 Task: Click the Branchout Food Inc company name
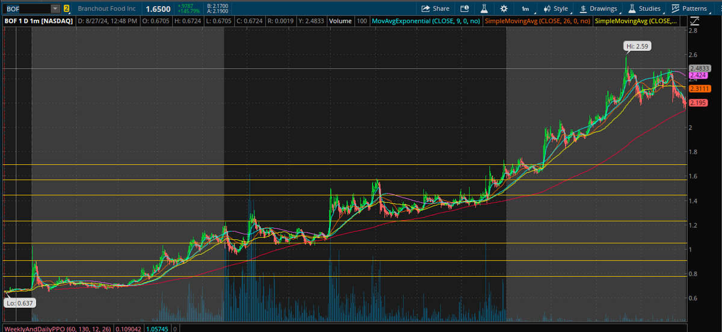[106, 8]
